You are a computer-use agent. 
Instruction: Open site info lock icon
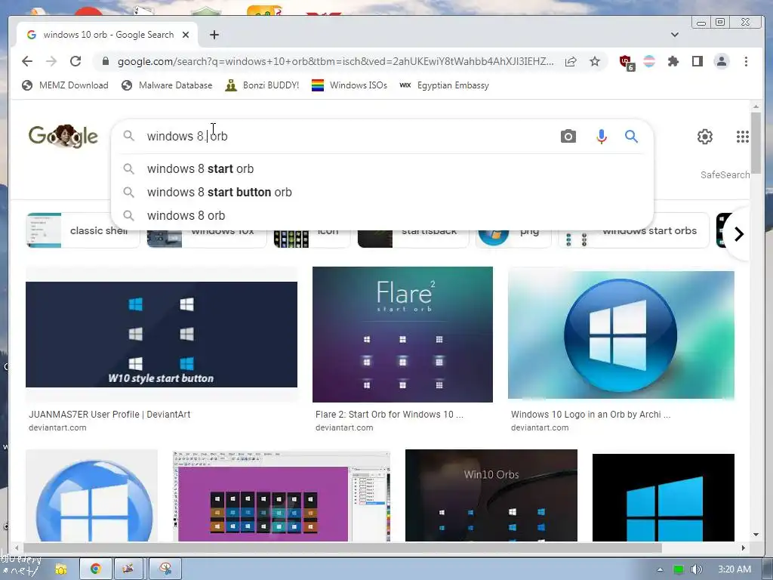click(105, 61)
